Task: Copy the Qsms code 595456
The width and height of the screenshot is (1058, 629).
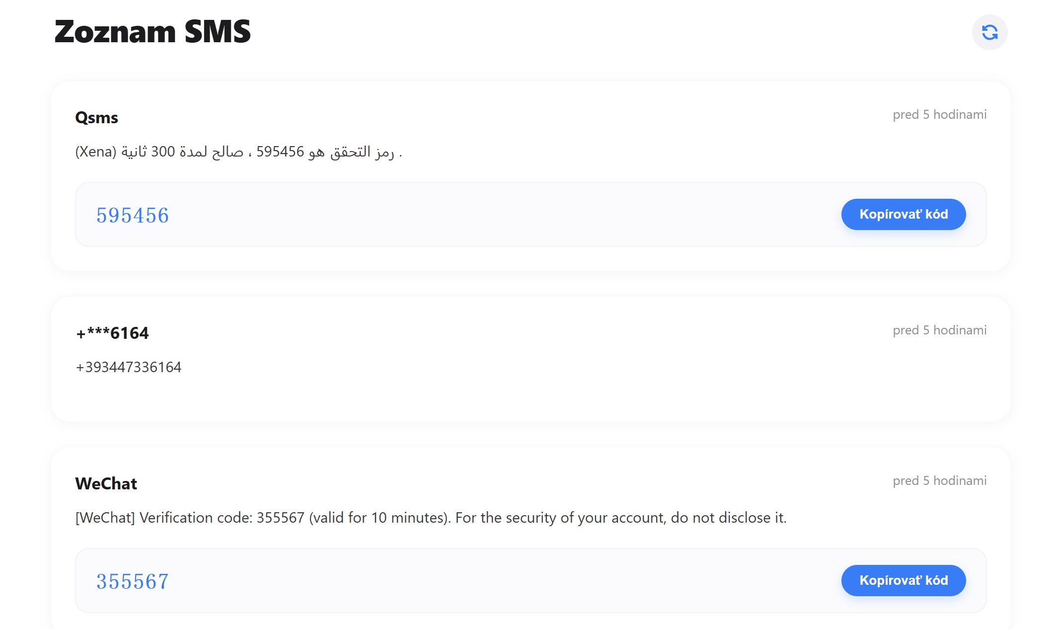Action: (903, 214)
